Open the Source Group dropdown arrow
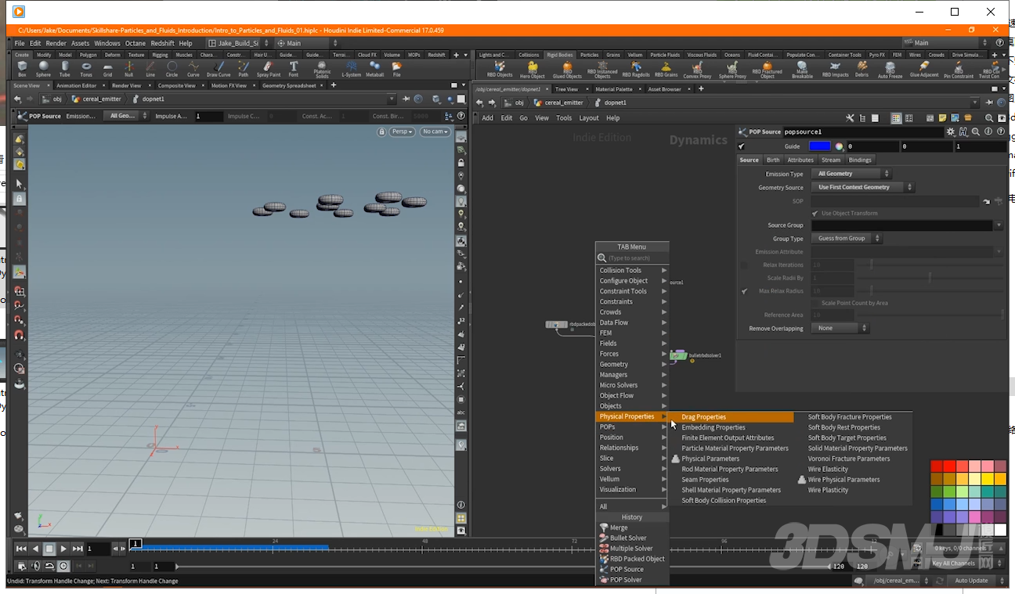Viewport: 1015px width, 594px height. pyautogui.click(x=999, y=225)
